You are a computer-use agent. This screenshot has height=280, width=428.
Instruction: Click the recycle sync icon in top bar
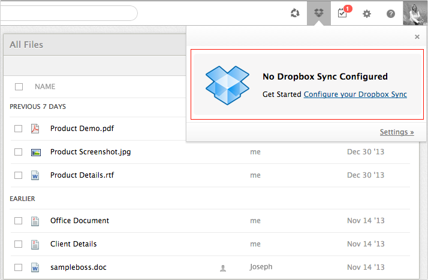[294, 13]
